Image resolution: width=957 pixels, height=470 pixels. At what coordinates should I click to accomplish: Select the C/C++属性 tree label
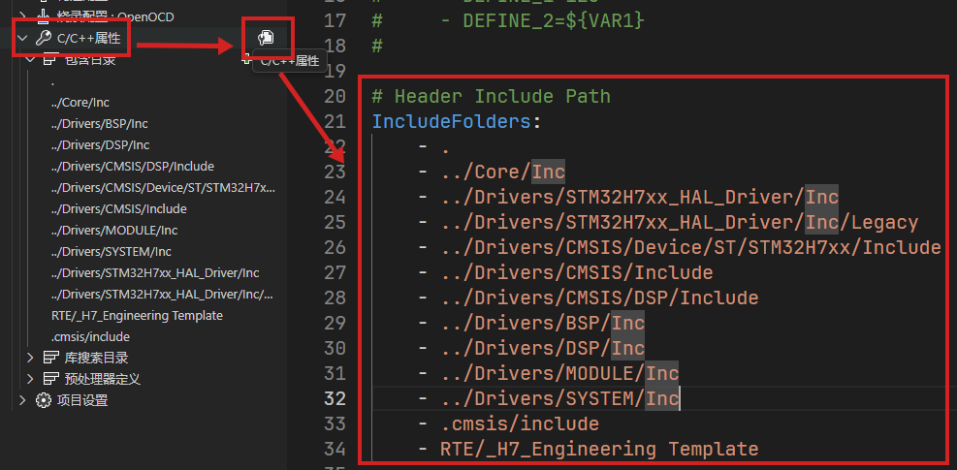click(x=88, y=39)
